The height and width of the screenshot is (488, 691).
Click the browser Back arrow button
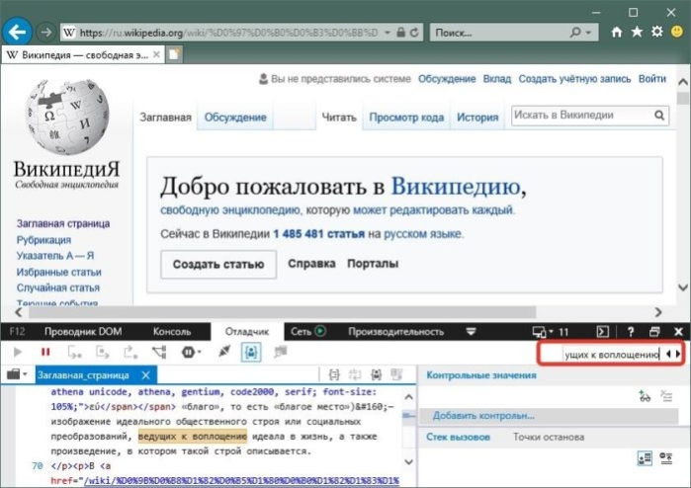click(17, 32)
